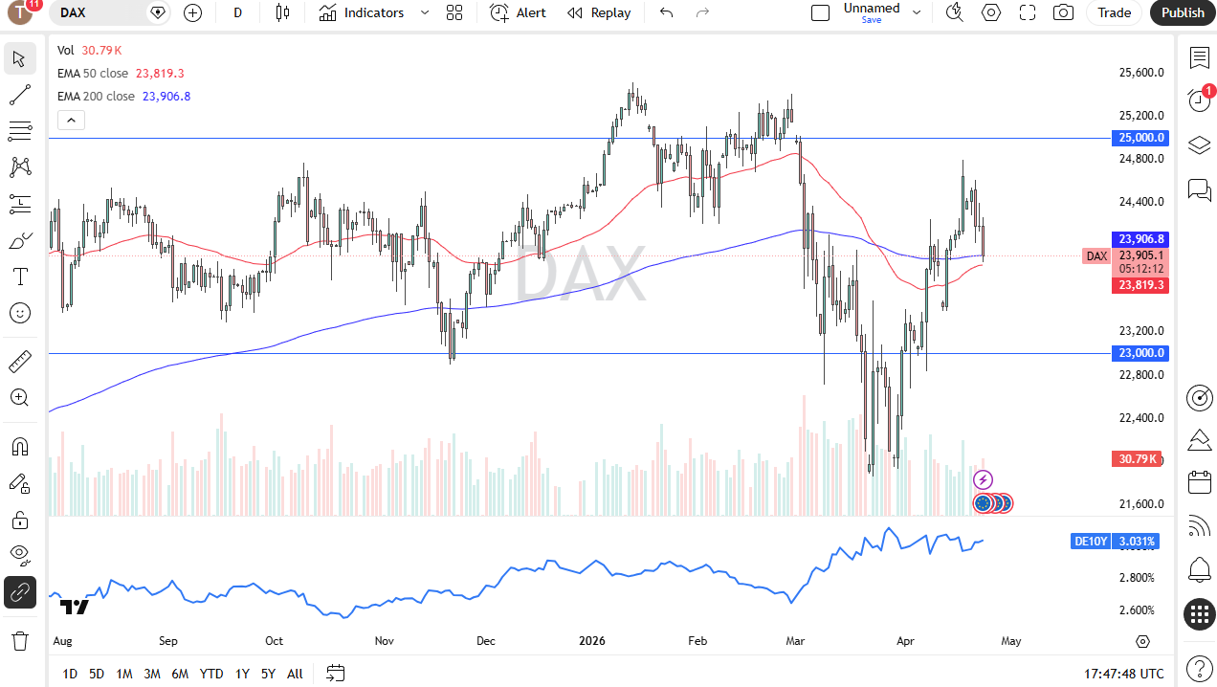Open the Unnamed layout dropdown

click(916, 12)
